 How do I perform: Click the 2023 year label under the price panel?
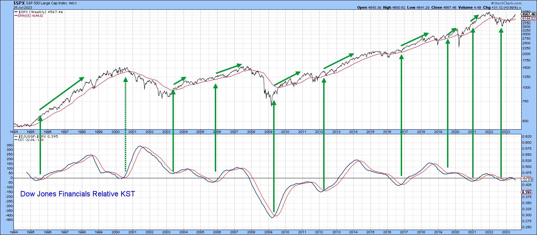tap(506, 132)
